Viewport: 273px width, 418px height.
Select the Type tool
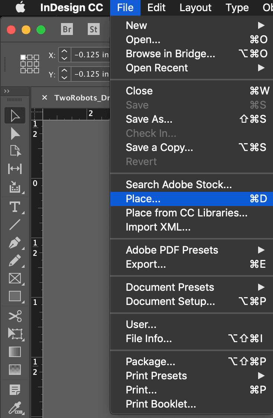(15, 207)
